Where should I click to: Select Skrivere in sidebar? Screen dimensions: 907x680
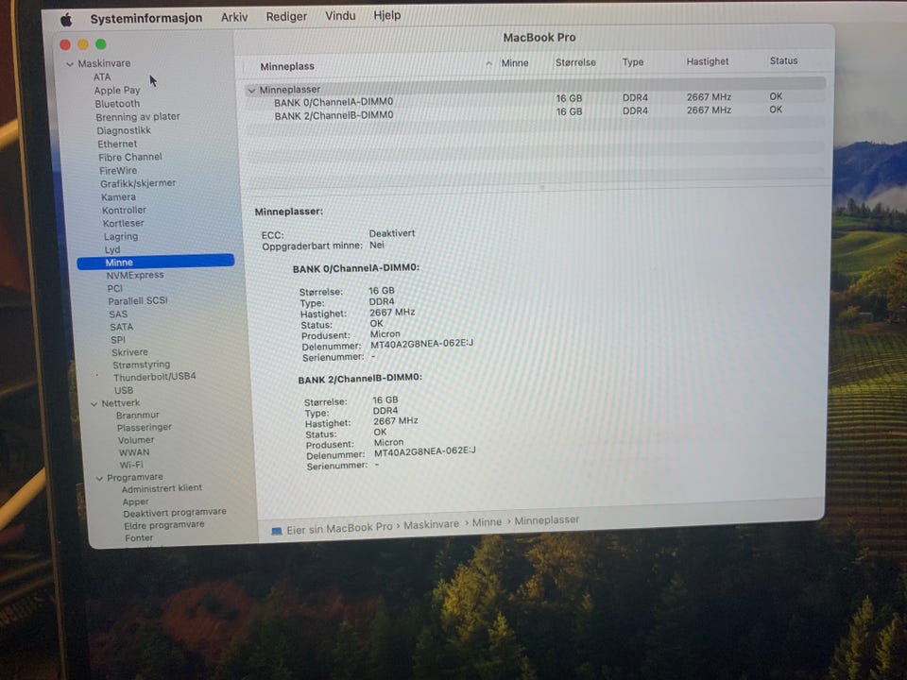coord(129,352)
